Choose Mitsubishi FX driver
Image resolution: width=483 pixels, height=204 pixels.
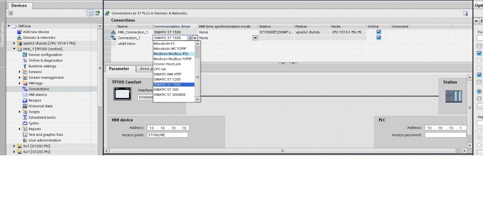(174, 44)
